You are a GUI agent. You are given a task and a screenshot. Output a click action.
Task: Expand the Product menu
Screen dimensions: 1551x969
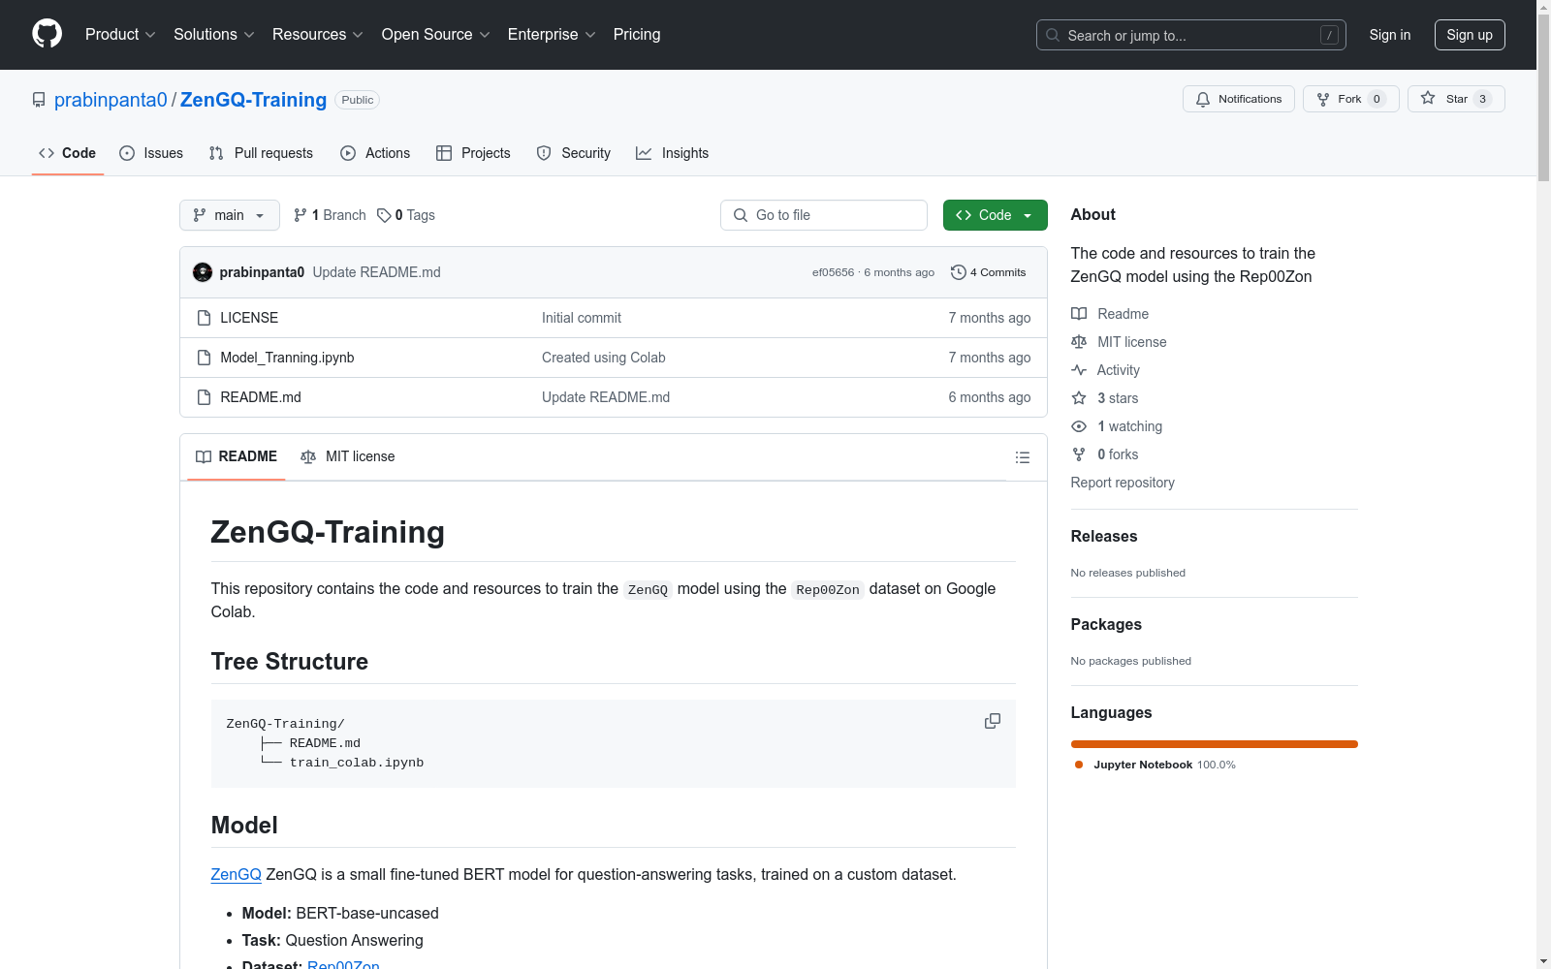120,35
